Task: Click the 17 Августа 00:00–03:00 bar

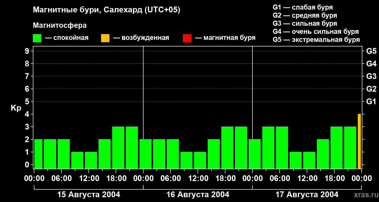Action: point(255,154)
